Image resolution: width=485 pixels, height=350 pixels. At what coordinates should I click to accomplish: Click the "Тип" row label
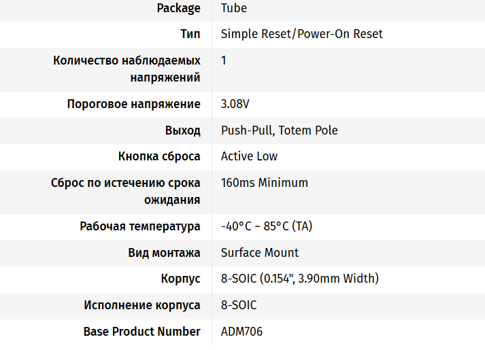pos(190,34)
